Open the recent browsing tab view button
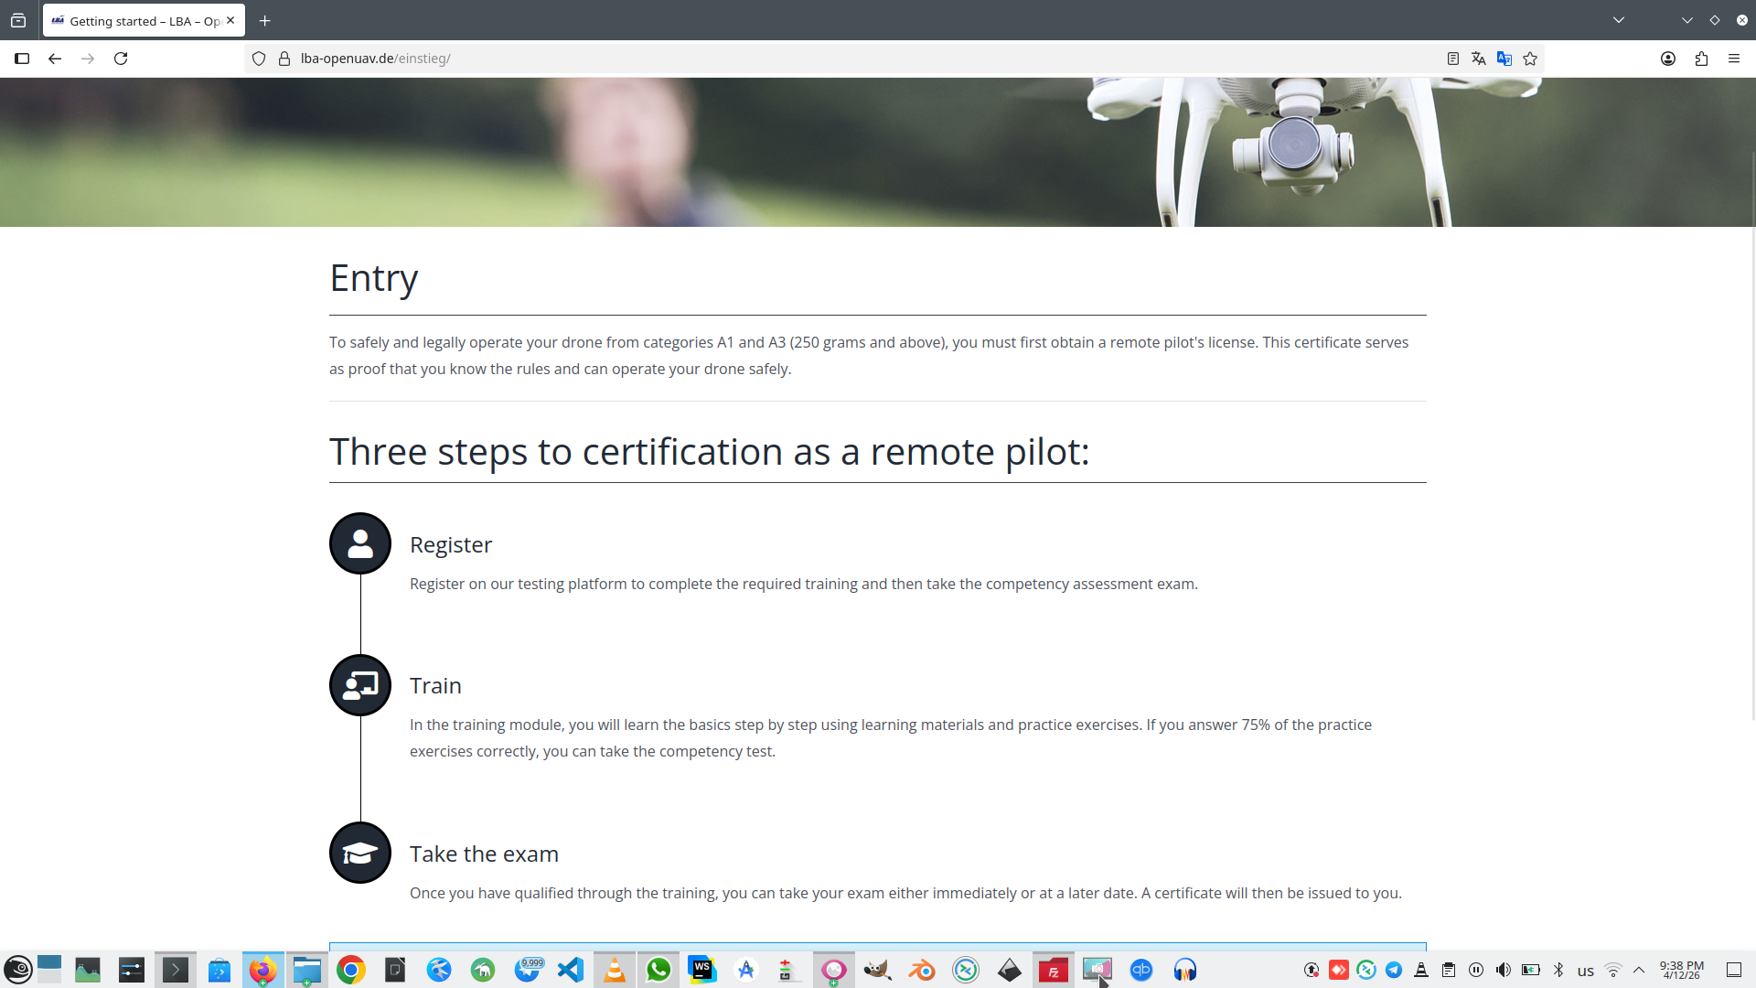 coord(18,20)
